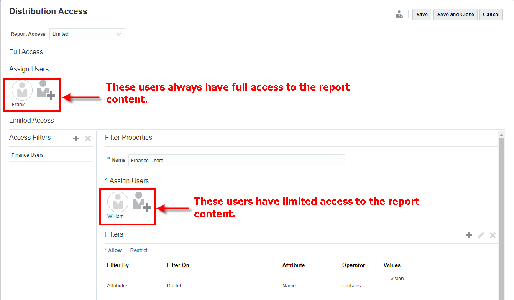
Task: Click the 'Vision' value cell
Action: (397, 279)
